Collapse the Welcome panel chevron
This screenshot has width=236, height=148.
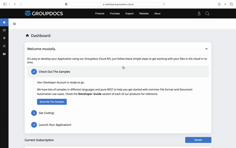pyautogui.click(x=206, y=49)
